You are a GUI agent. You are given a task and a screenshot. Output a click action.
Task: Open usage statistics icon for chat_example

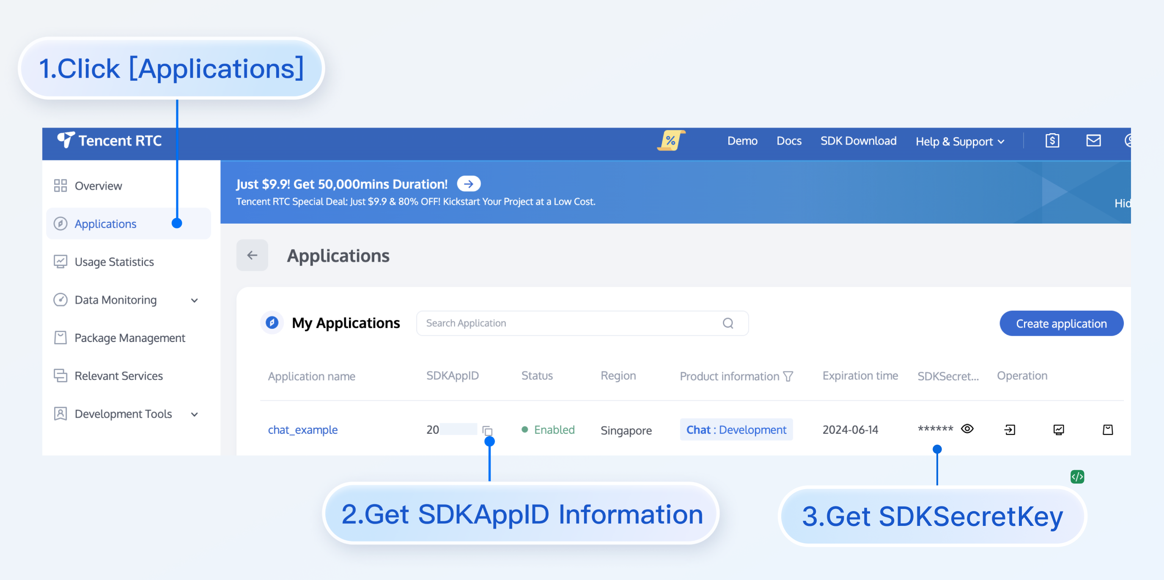[1058, 430]
